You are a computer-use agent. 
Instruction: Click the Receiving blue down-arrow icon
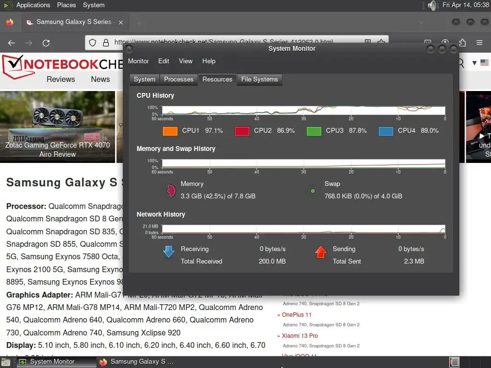coord(169,252)
